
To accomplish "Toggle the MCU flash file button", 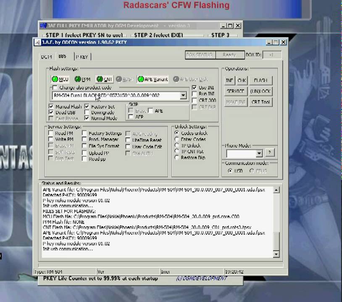I will point(60,79).
